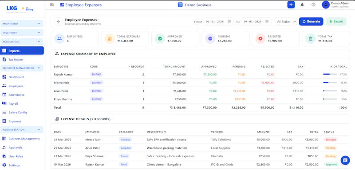This screenshot has width=355, height=170.
Task: Open Business Management in the sidebar
Action: [x=24, y=139]
